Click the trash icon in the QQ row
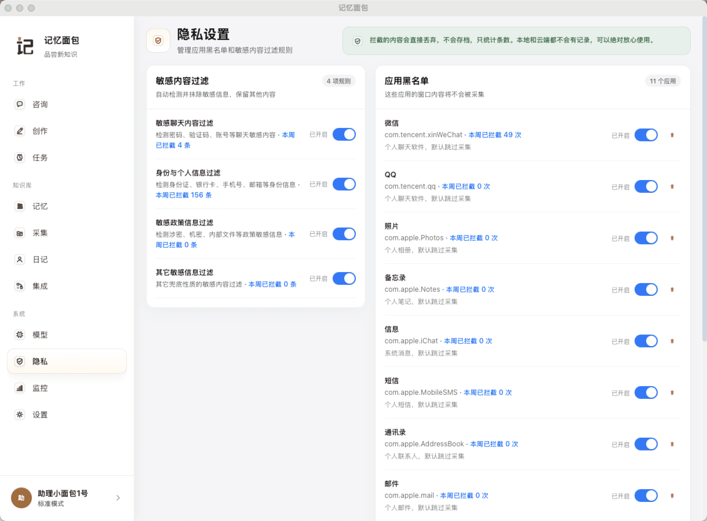Viewport: 707px width, 521px height. click(672, 186)
